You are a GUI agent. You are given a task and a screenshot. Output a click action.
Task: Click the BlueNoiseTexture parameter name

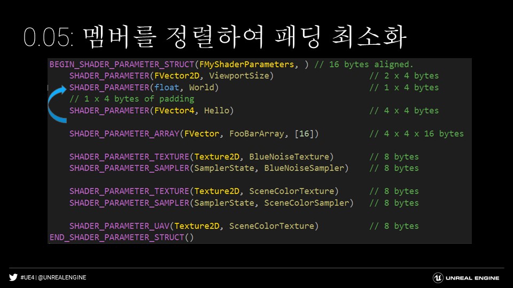point(289,157)
